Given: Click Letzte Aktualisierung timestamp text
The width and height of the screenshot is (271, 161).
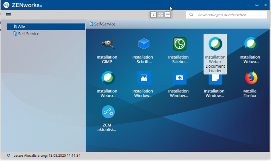Looking at the screenshot, I should coord(47,155).
